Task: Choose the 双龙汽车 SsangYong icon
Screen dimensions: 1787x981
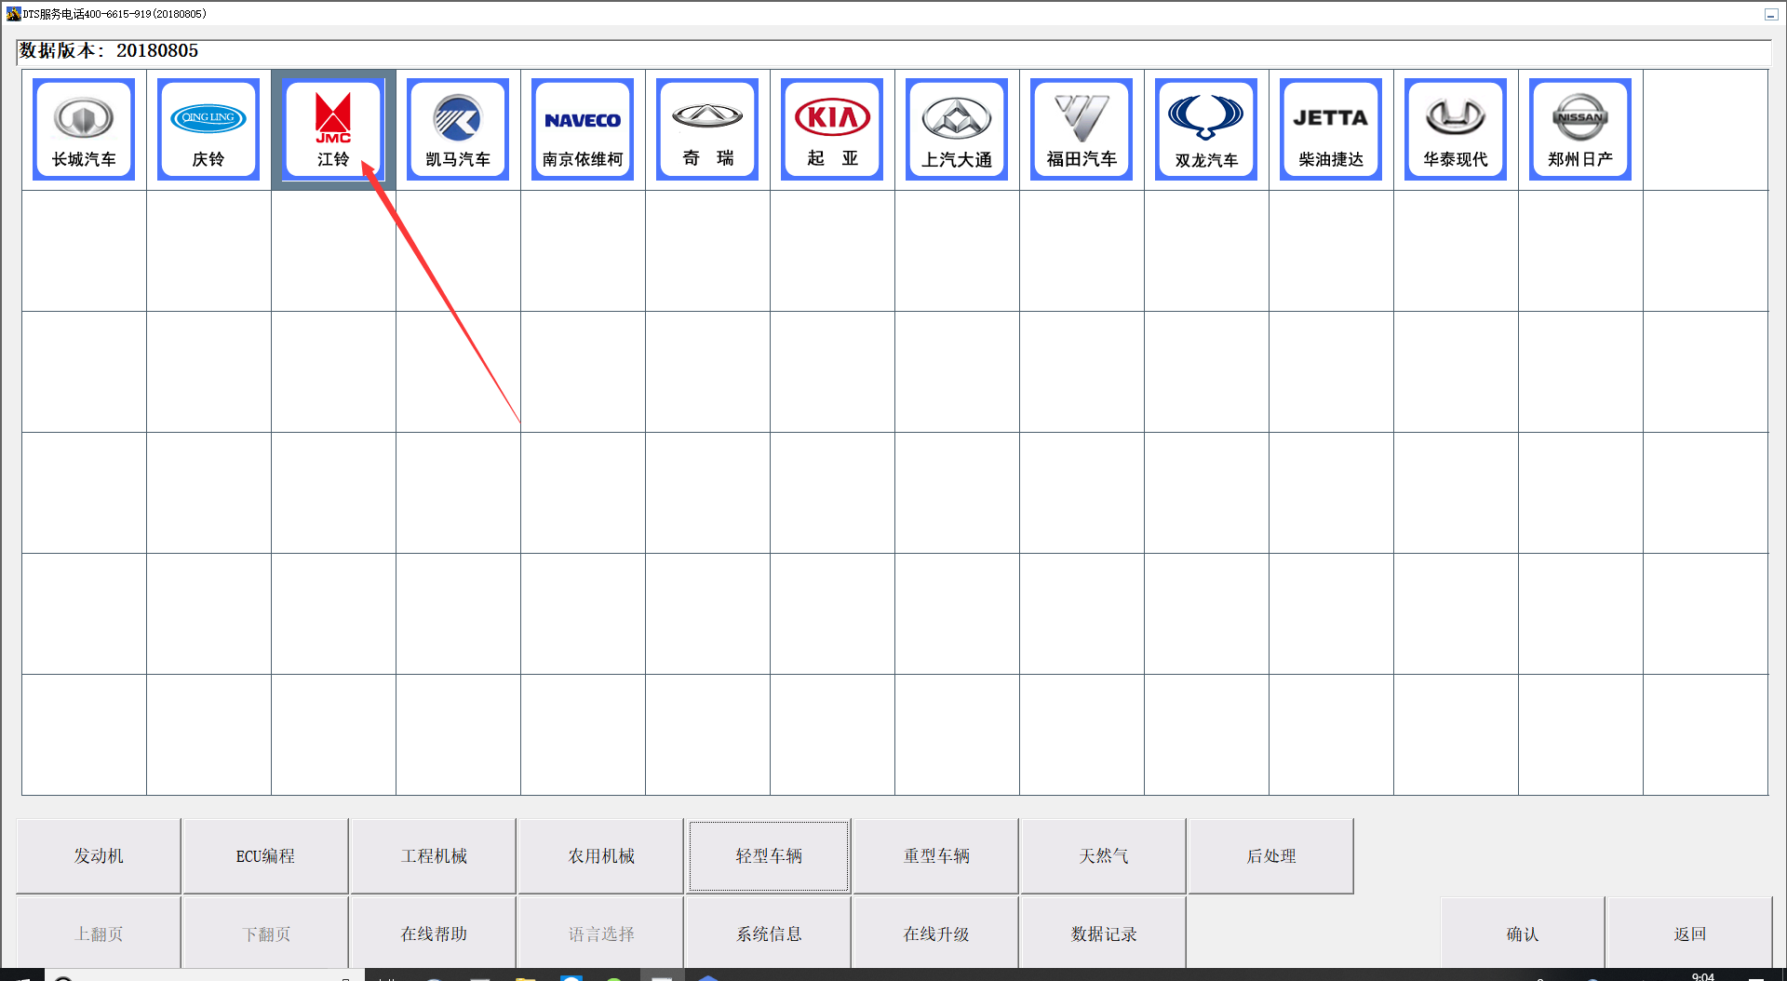Action: (x=1206, y=129)
